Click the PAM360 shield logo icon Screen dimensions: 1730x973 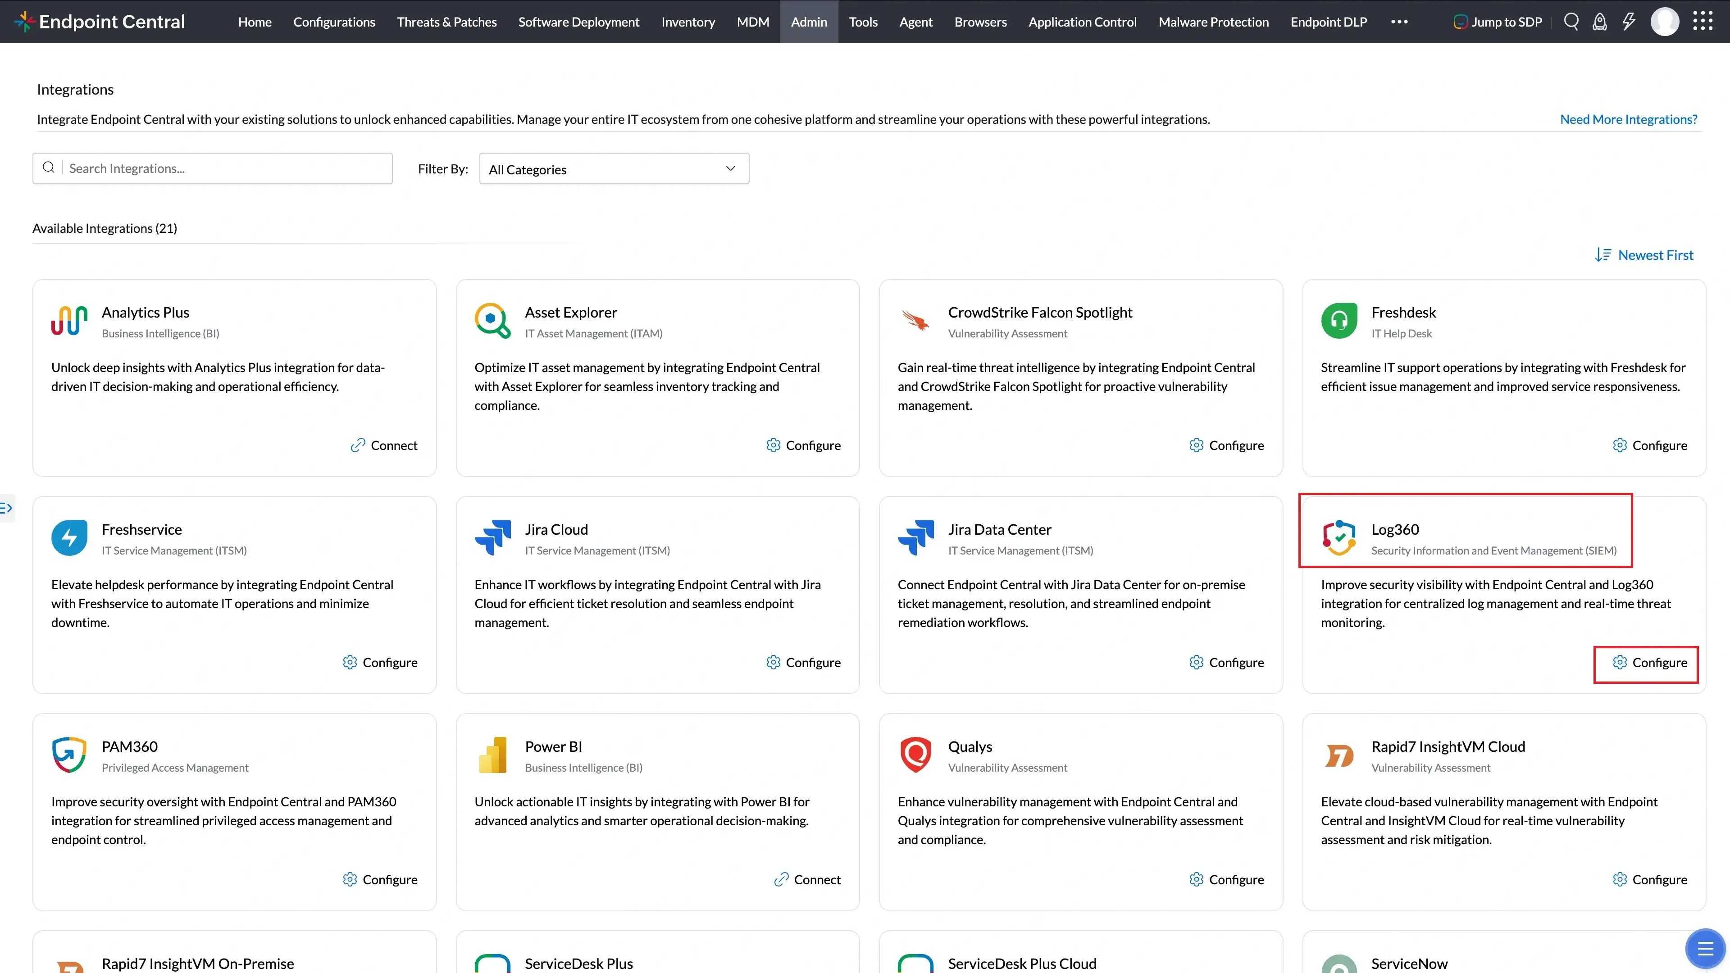point(69,755)
